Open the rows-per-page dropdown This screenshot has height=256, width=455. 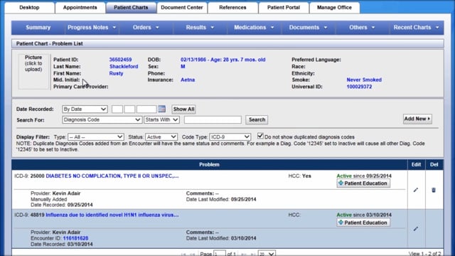coord(267,253)
